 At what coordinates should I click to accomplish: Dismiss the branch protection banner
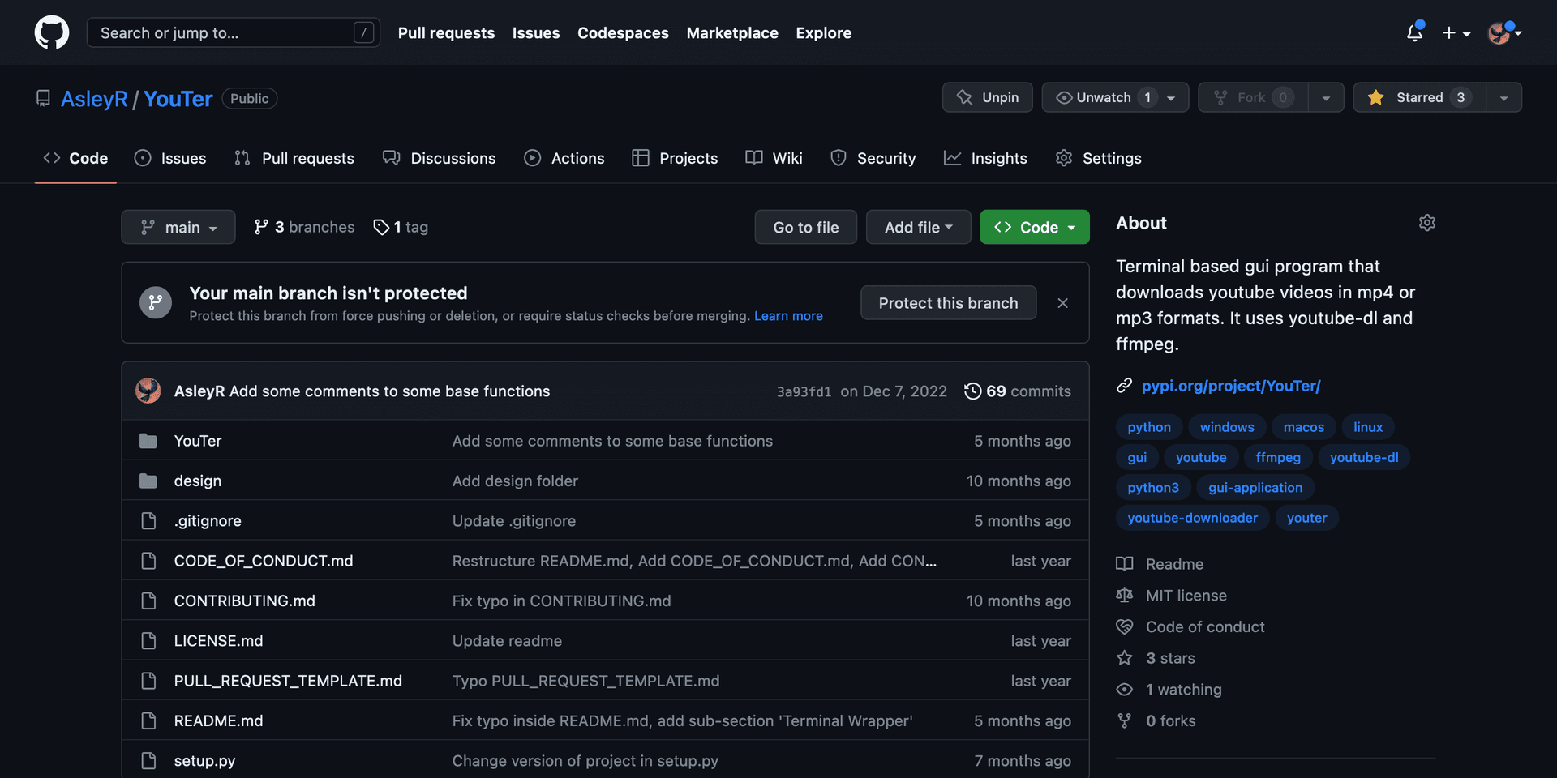tap(1062, 302)
